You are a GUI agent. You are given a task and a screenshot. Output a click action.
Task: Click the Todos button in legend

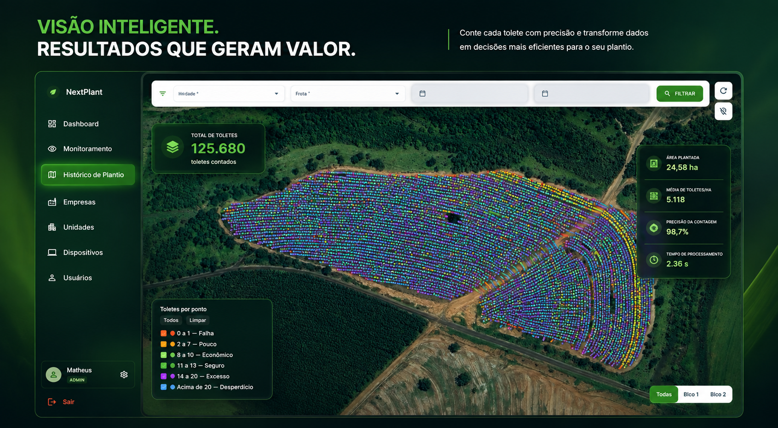click(x=171, y=320)
